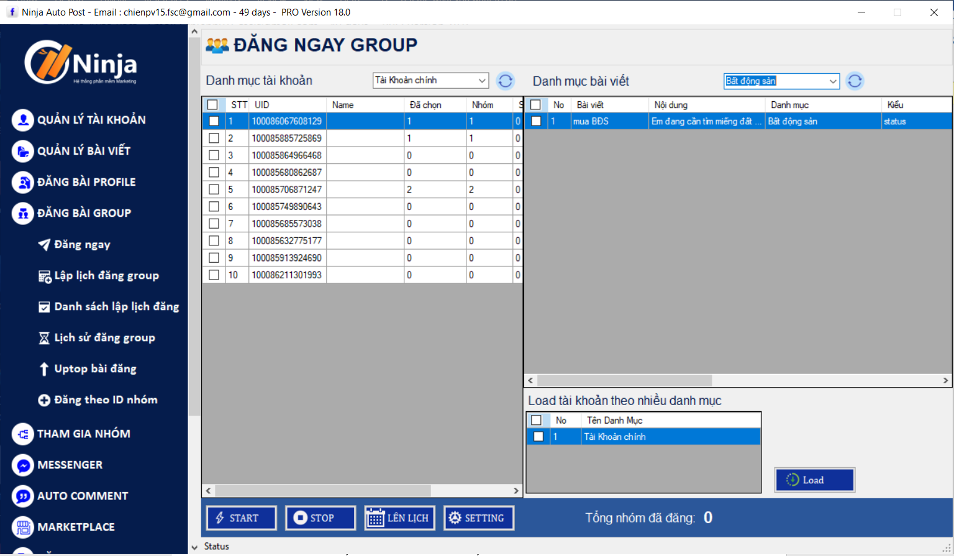The height and width of the screenshot is (556, 954).
Task: Click the Messenger sidebar icon
Action: pyautogui.click(x=23, y=465)
